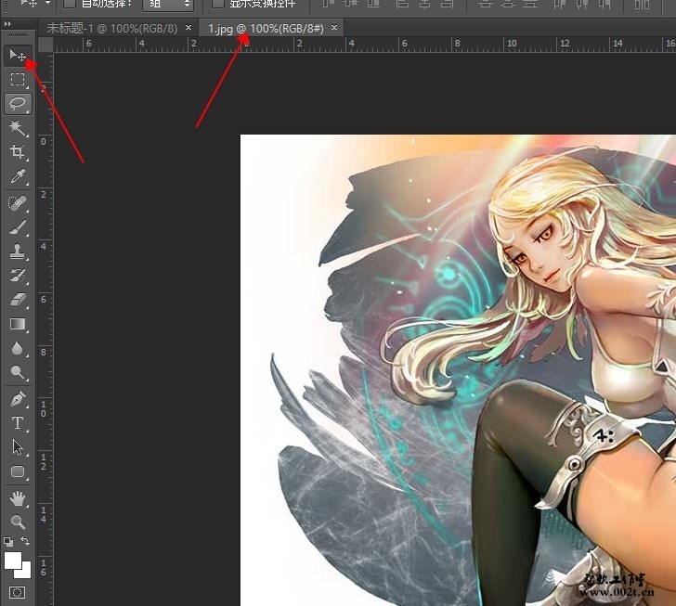Select the Rounded Rectangle shape tool
Viewport: 676px width, 606px height.
(18, 471)
